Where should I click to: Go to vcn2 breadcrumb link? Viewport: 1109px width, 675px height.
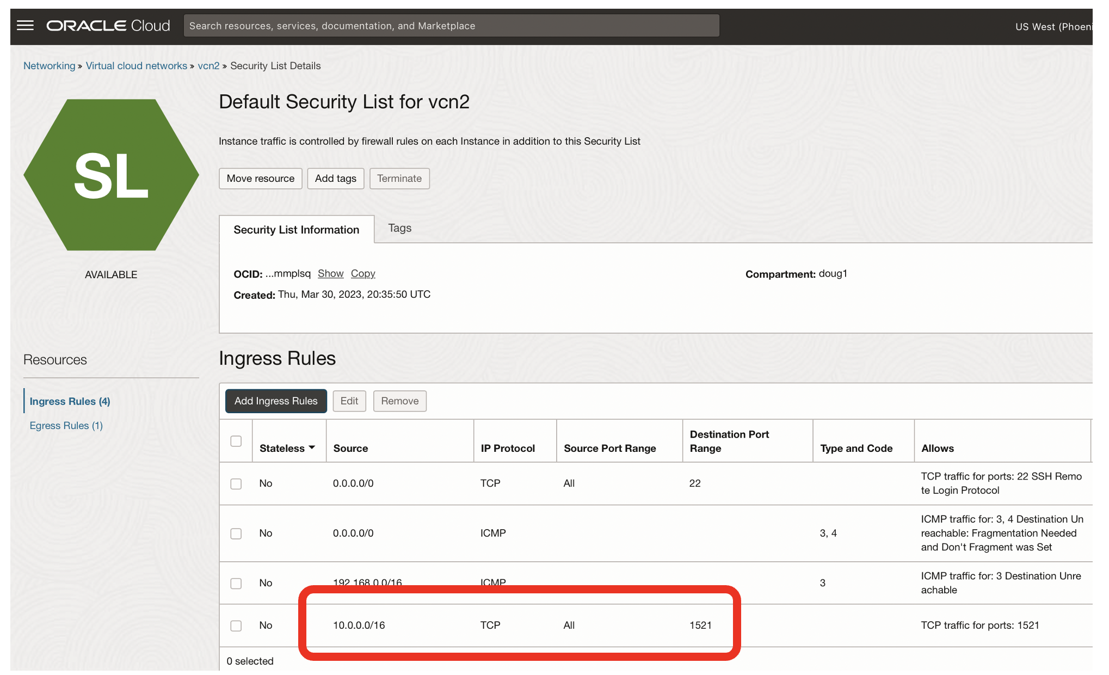(208, 66)
